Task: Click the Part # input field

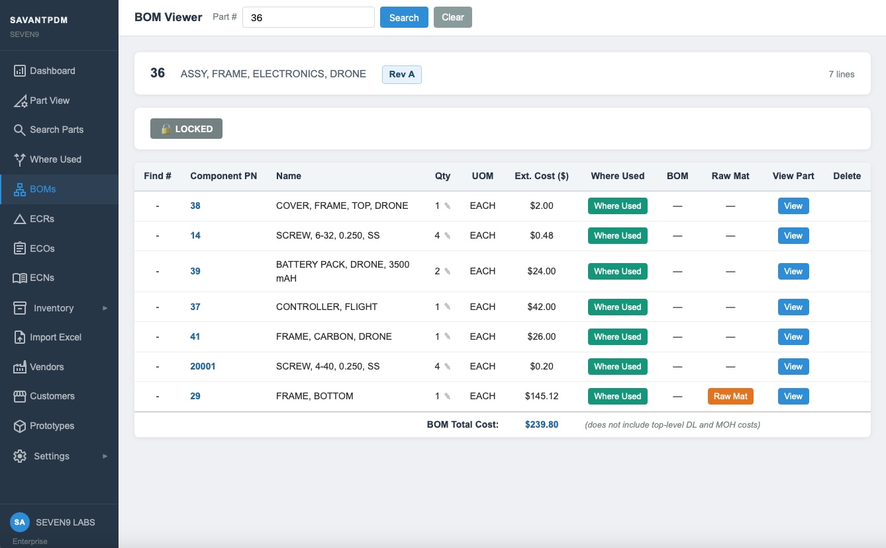Action: point(309,17)
